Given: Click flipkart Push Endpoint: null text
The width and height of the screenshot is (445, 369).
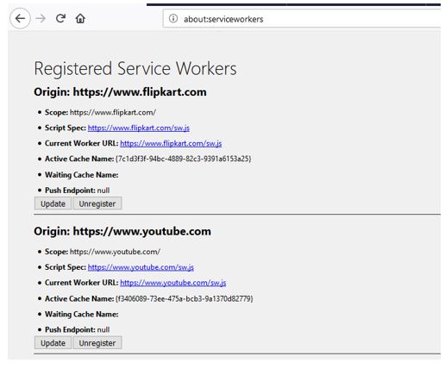Looking at the screenshot, I should [77, 191].
